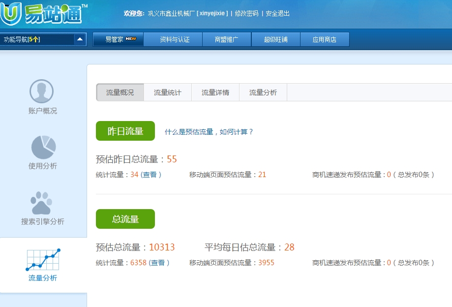Click the 易站通 logo icon
Viewport: 452px width, 307px height.
point(11,14)
